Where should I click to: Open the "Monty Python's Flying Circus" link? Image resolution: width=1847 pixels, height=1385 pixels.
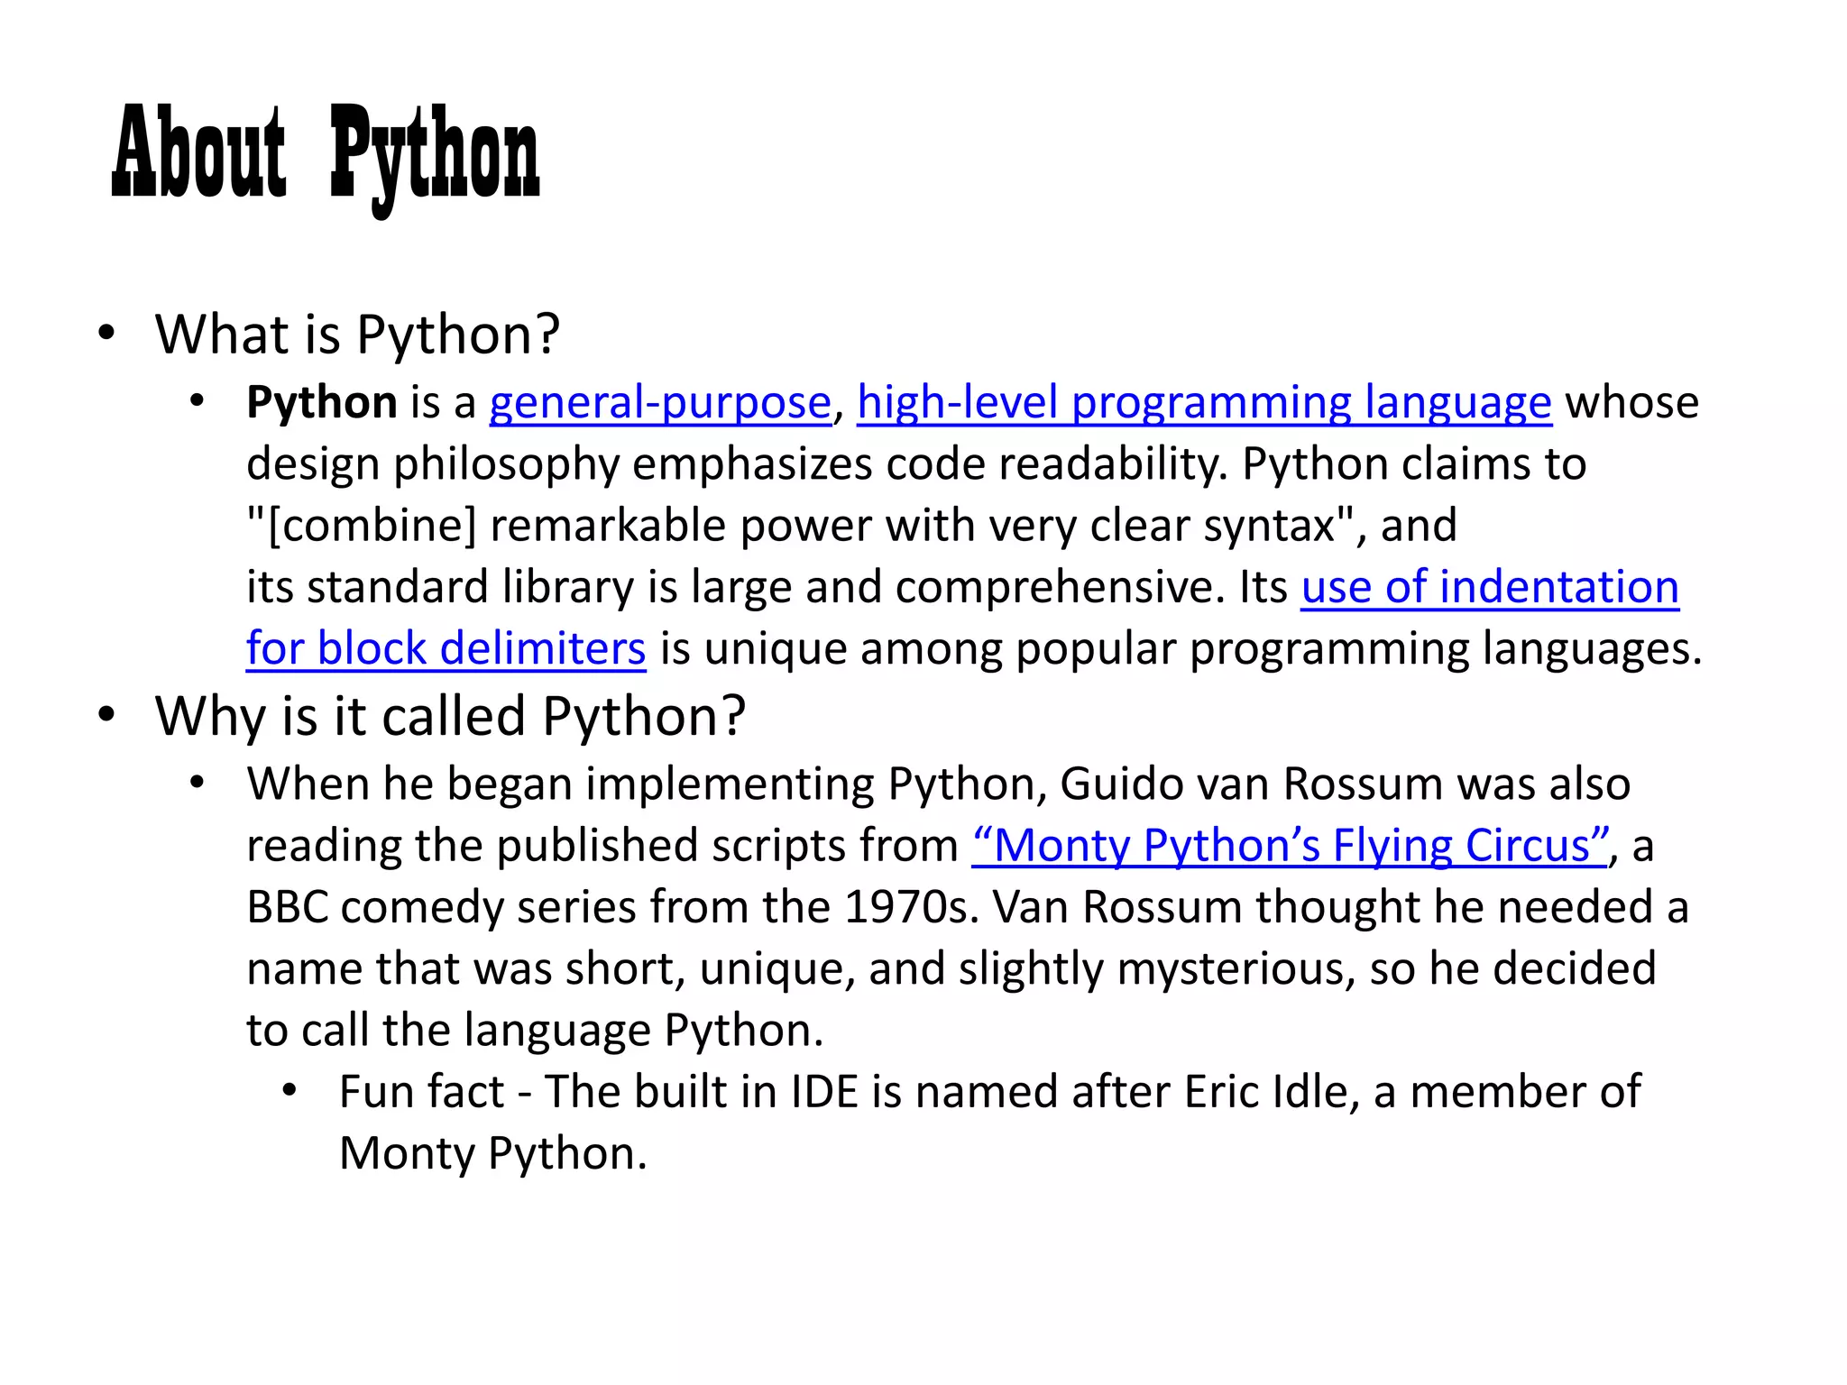[1290, 846]
